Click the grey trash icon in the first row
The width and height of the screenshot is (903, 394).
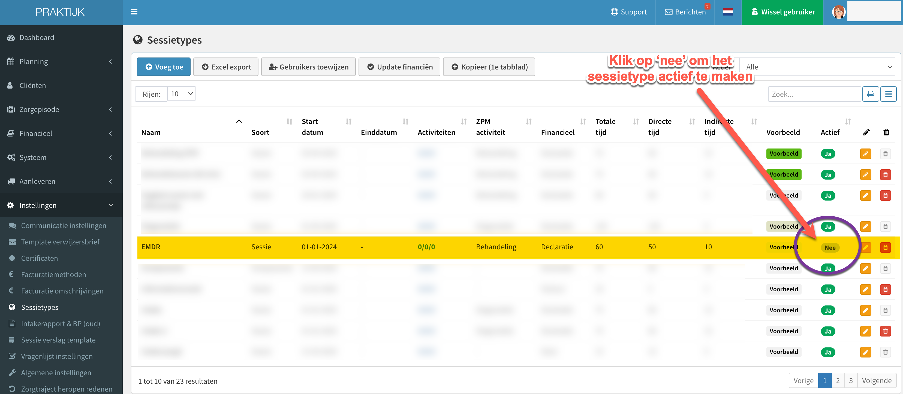[x=886, y=153]
